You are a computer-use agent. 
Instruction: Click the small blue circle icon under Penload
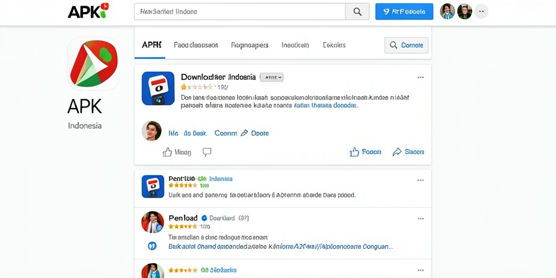[x=152, y=246]
